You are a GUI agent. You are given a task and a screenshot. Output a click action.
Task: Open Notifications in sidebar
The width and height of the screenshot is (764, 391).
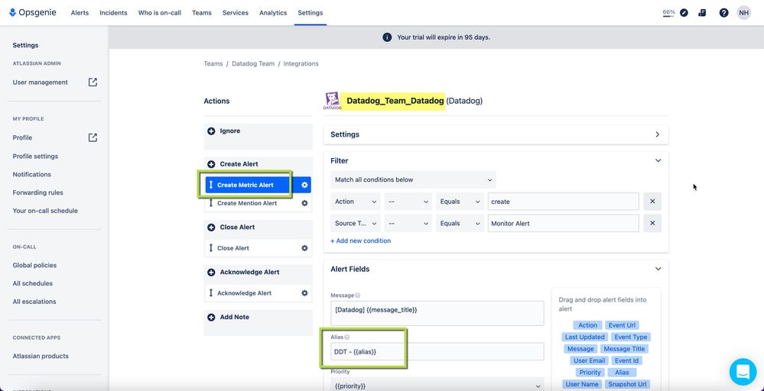click(31, 174)
